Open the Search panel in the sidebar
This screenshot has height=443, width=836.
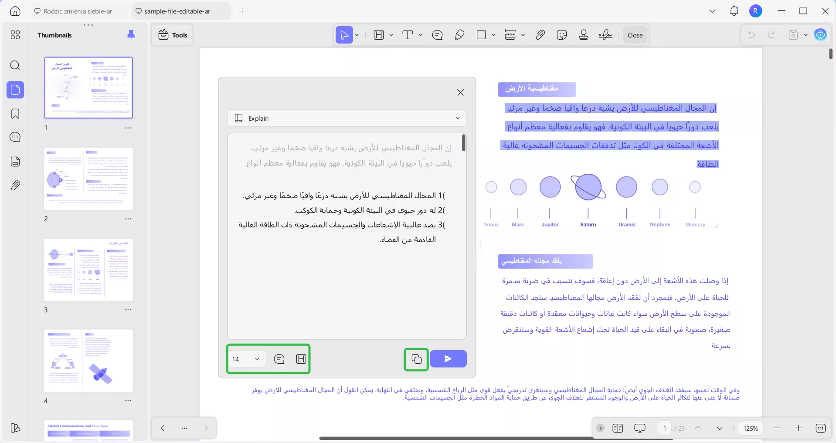[x=15, y=66]
